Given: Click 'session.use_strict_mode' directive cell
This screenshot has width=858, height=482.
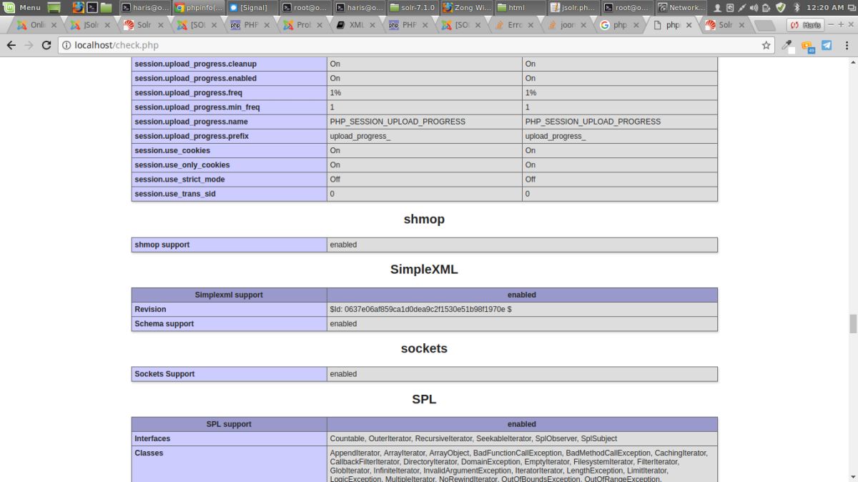Looking at the screenshot, I should tap(229, 179).
